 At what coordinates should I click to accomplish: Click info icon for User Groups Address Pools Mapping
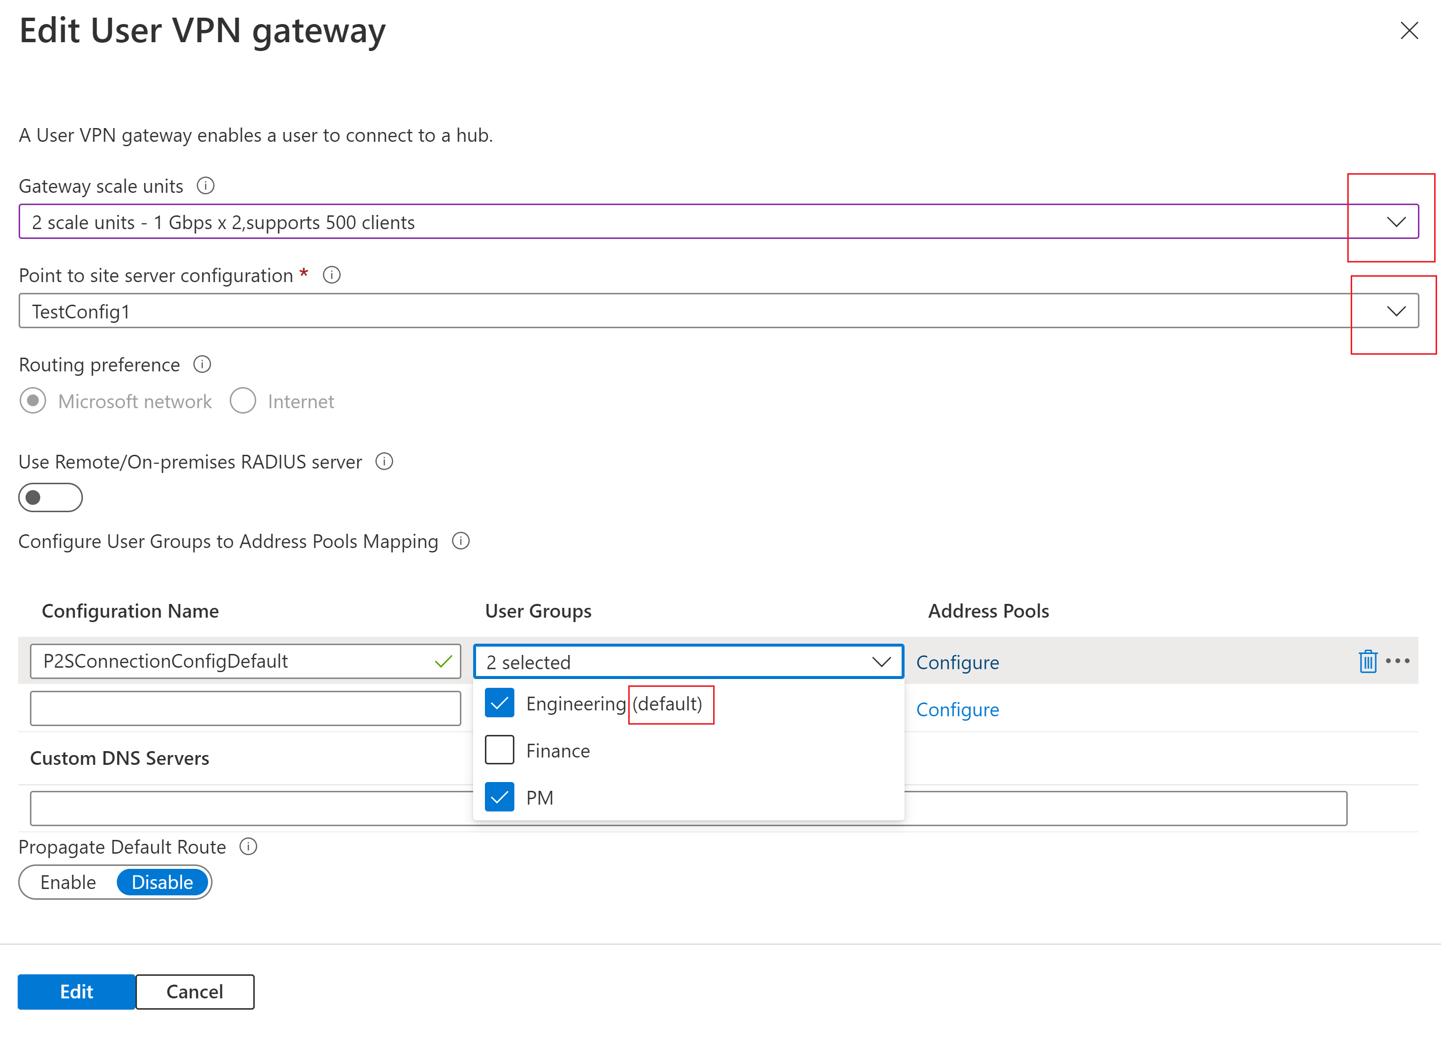point(461,541)
